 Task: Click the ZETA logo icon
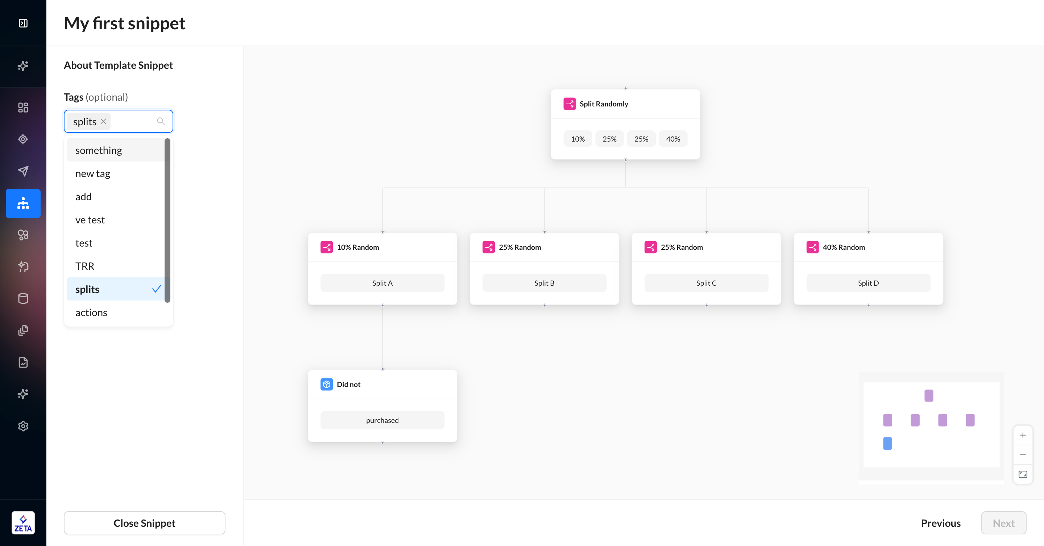23,523
